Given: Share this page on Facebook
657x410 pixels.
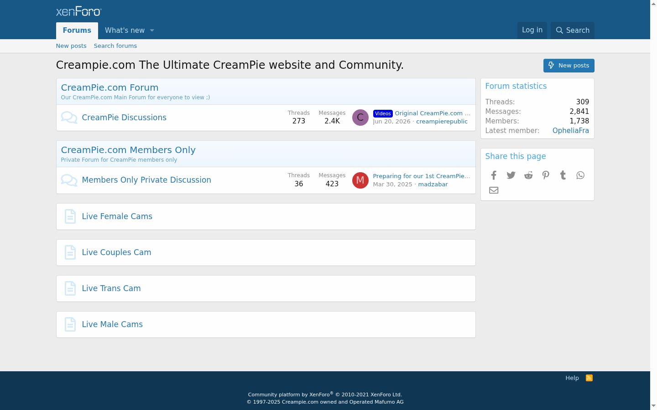Looking at the screenshot, I should tap(494, 175).
